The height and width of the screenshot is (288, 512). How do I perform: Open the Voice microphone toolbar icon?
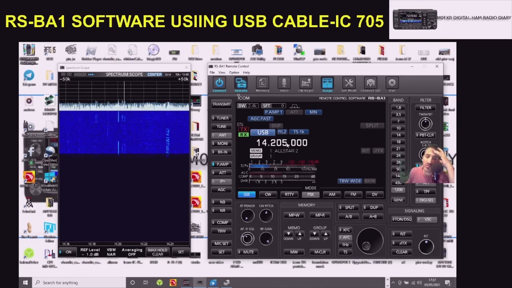(284, 83)
